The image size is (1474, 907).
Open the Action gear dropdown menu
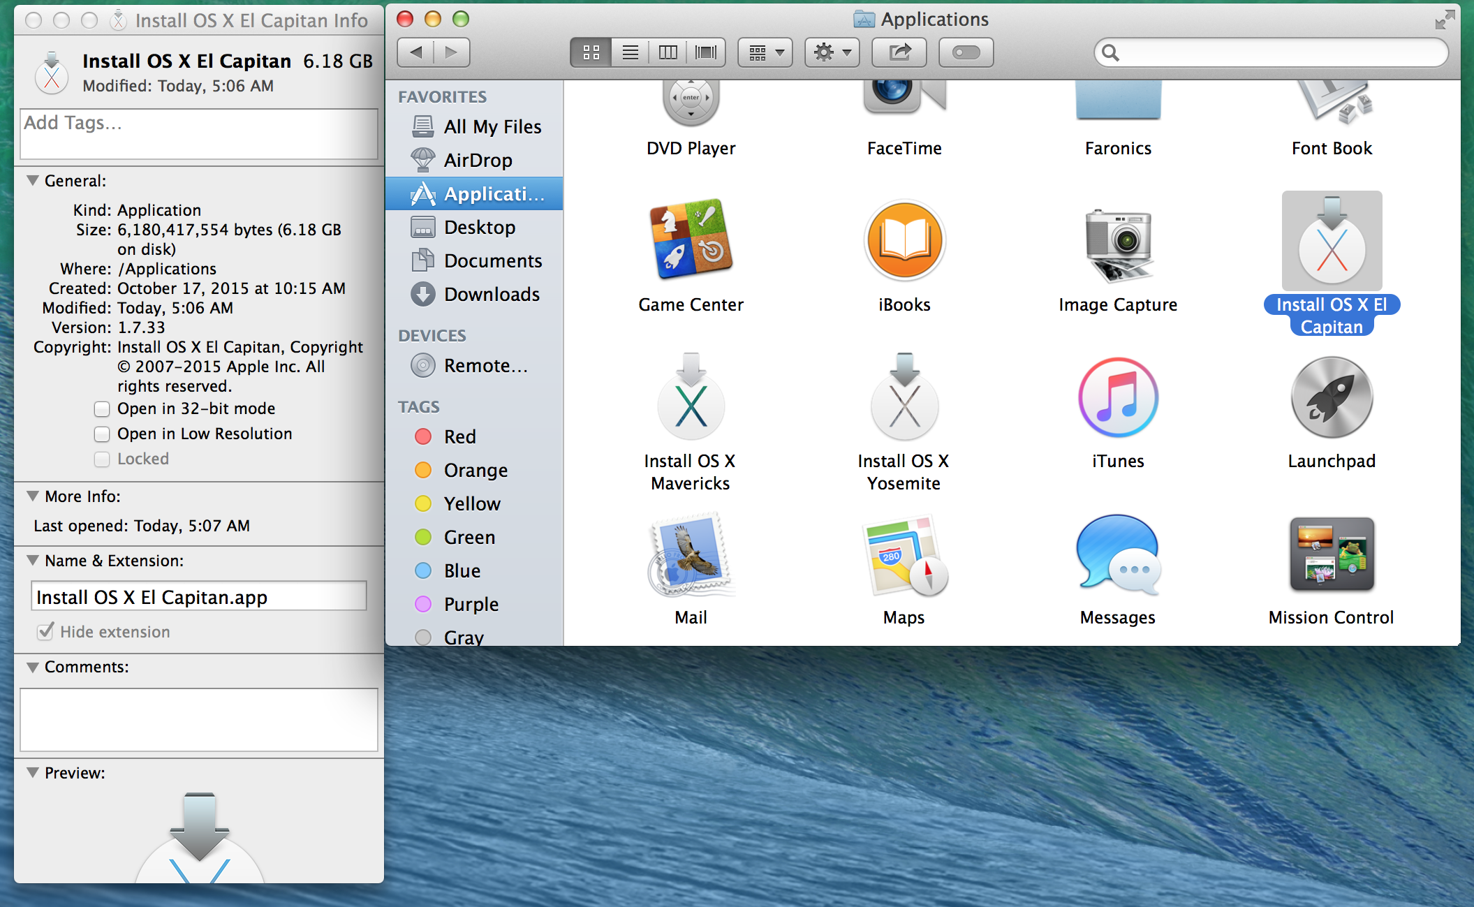[x=832, y=53]
